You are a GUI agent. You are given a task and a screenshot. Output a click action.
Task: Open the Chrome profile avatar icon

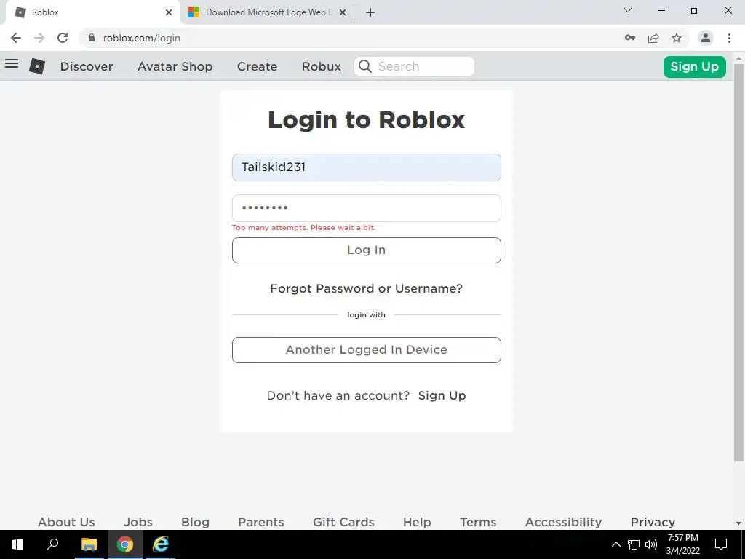tap(706, 38)
